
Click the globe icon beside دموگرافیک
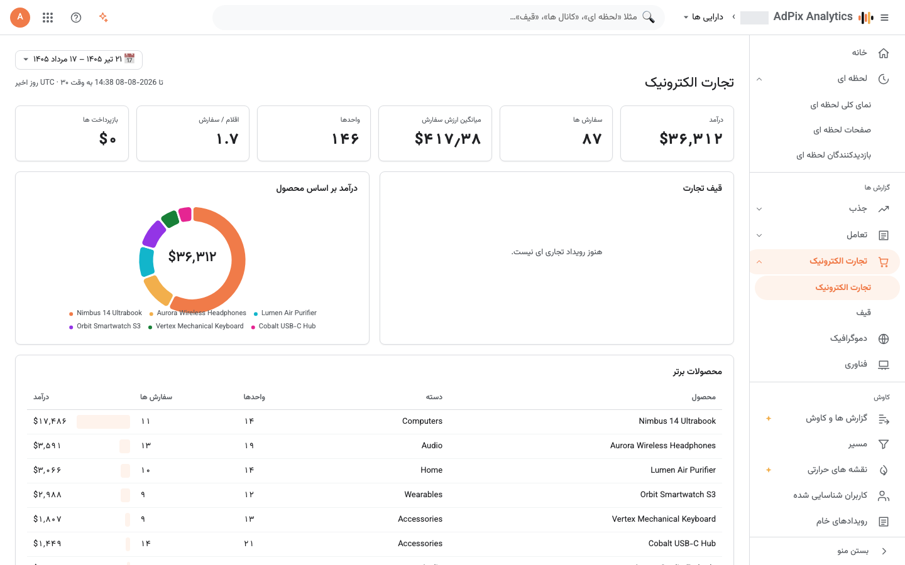click(884, 339)
